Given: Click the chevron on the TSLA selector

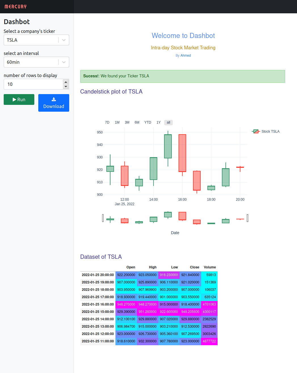Looking at the screenshot, I should tap(64, 40).
